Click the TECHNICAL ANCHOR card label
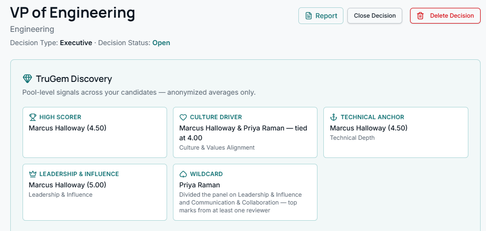The image size is (486, 231). click(x=372, y=117)
